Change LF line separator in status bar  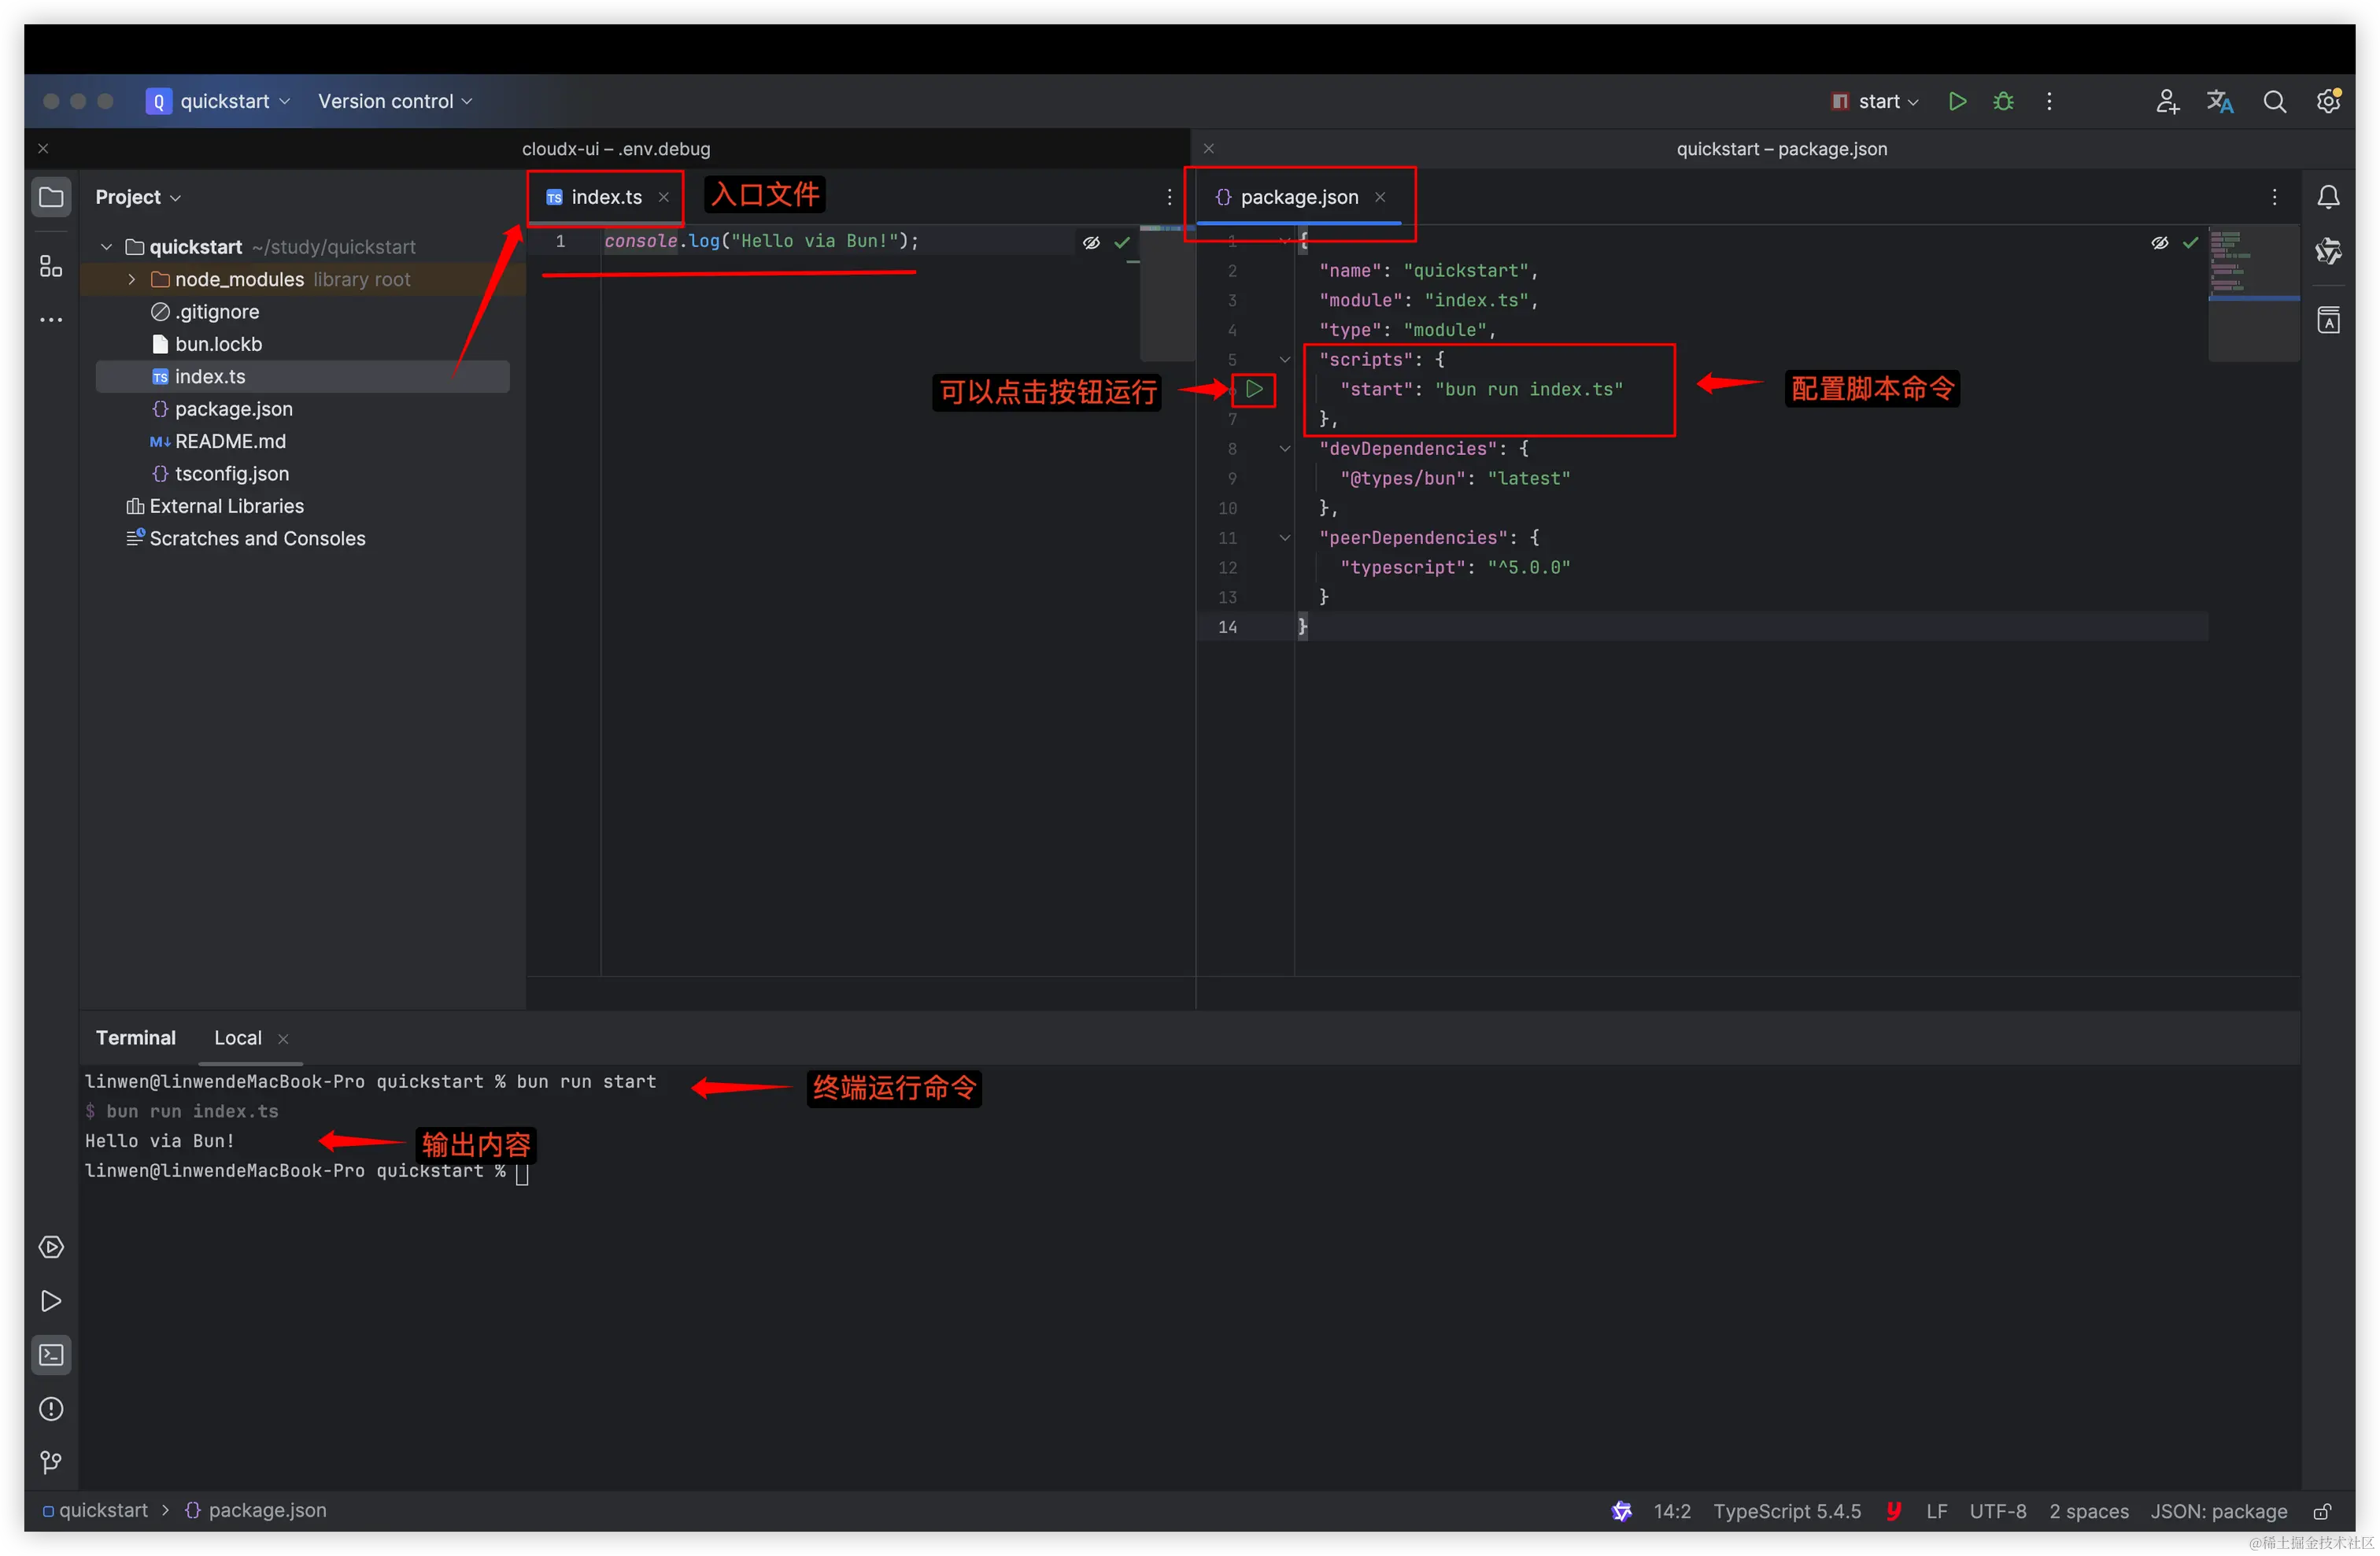pos(1936,1511)
